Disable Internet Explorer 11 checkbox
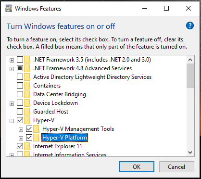This screenshot has height=179, width=201. tap(20, 146)
